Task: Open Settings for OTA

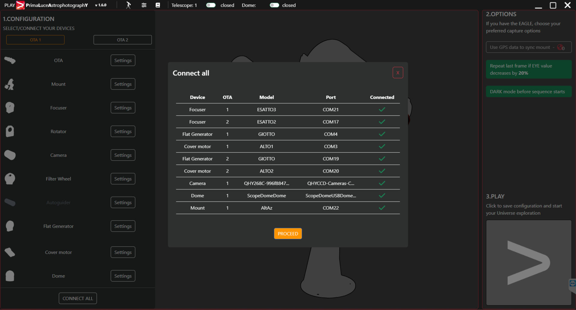Action: 123,60
